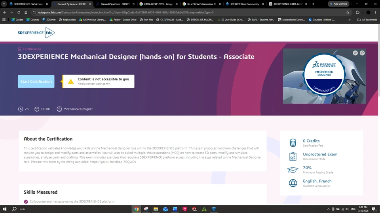Click the warning triangle icon in alert
The height and width of the screenshot is (213, 380).
coord(71,82)
